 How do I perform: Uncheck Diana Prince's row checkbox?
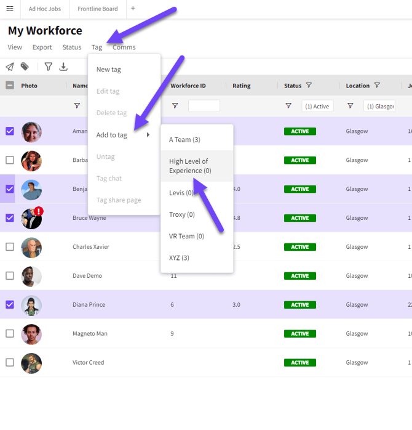pos(10,304)
